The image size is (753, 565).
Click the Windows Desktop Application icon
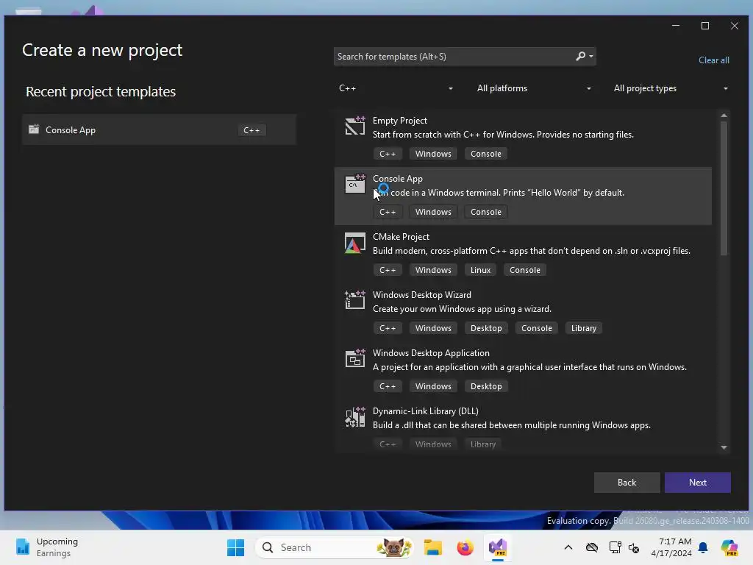tap(355, 358)
